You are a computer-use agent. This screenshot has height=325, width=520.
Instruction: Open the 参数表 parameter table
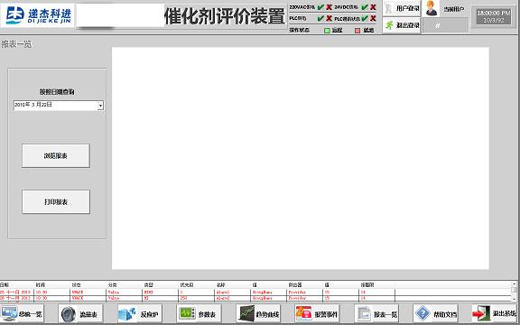point(199,313)
